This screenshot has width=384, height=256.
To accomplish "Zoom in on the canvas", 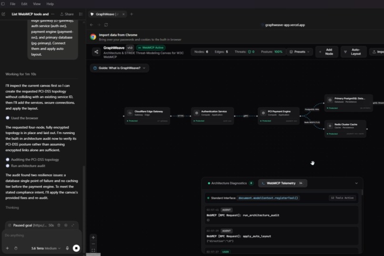I will 93,237.
